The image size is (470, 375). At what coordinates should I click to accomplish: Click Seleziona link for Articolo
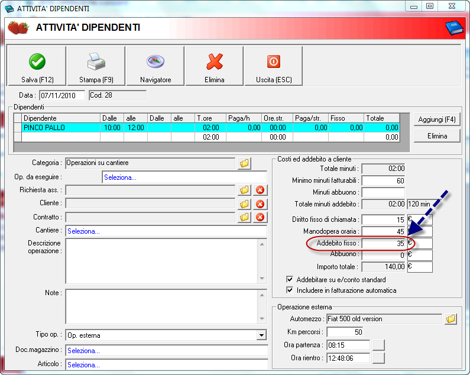(x=83, y=365)
